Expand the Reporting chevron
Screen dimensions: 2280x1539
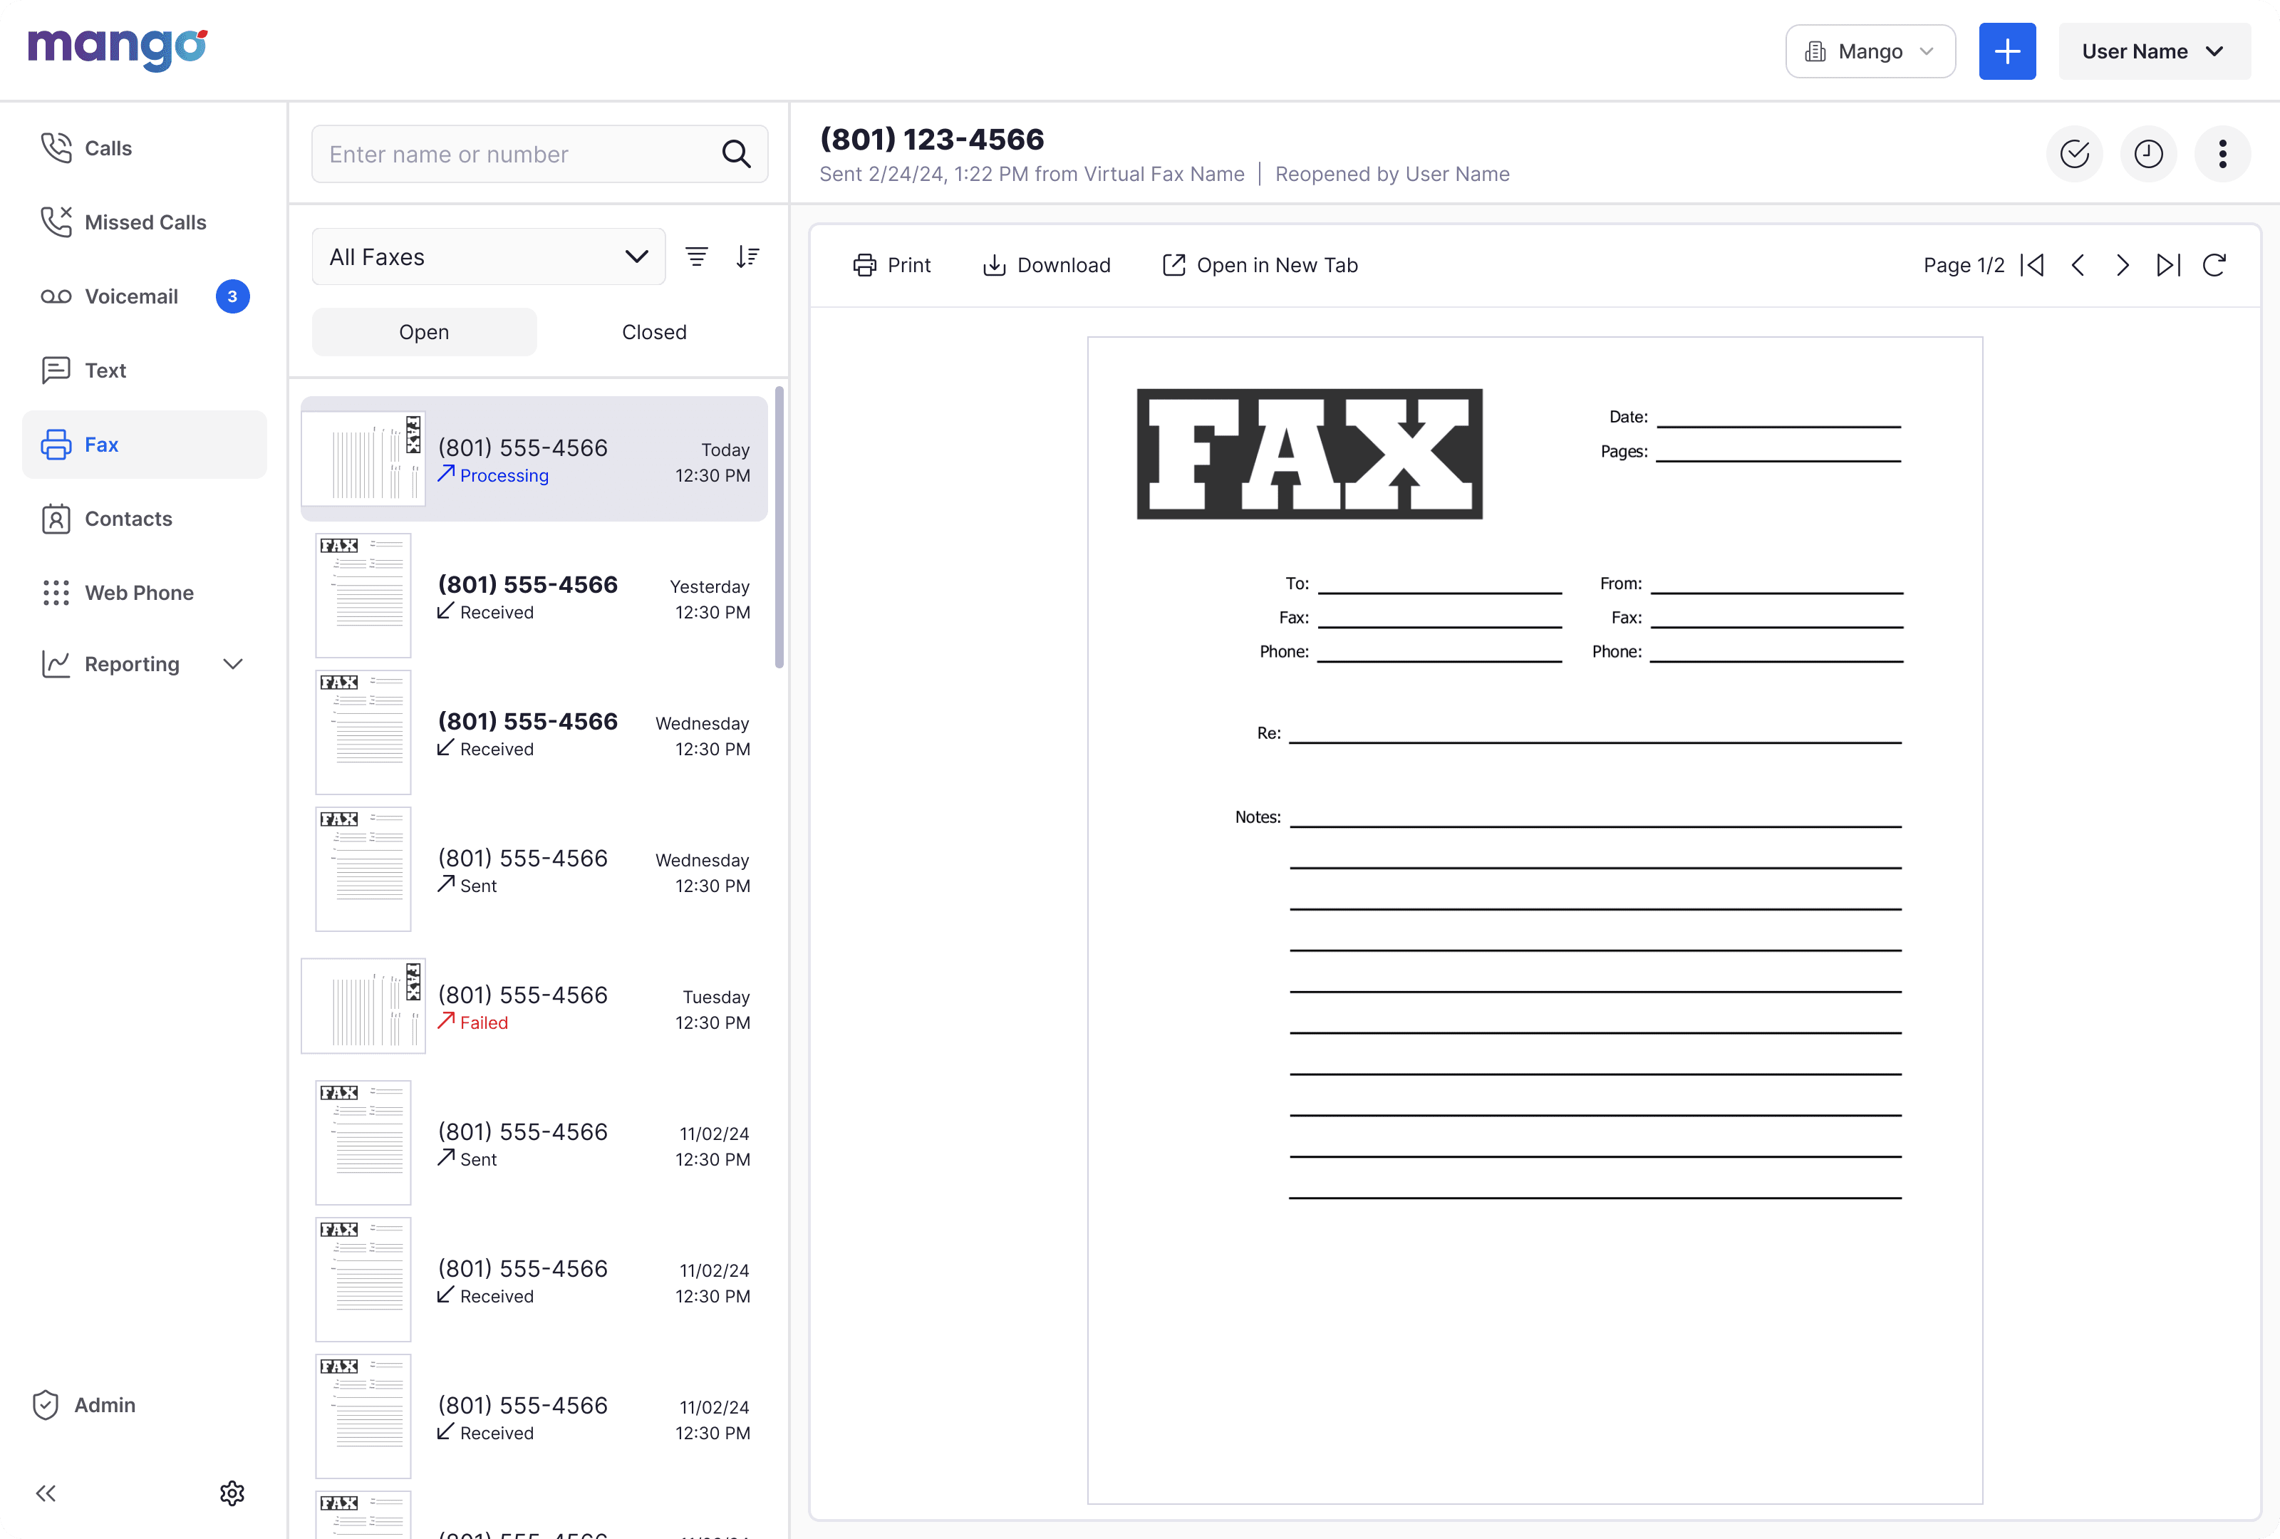(x=232, y=664)
